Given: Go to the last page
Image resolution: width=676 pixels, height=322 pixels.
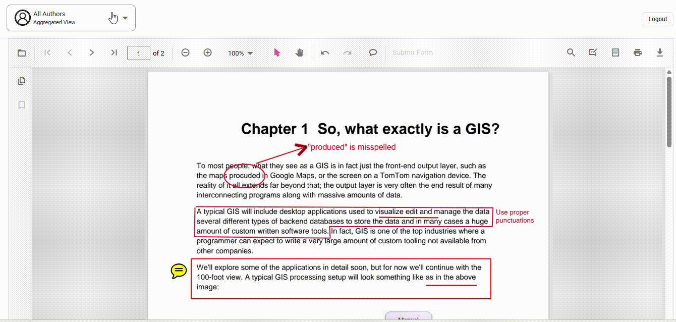Looking at the screenshot, I should [114, 52].
